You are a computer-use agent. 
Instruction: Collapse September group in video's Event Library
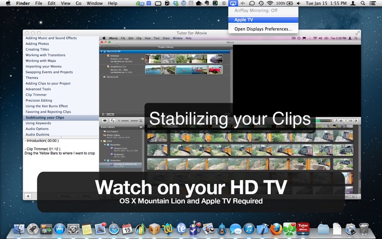coord(105,161)
